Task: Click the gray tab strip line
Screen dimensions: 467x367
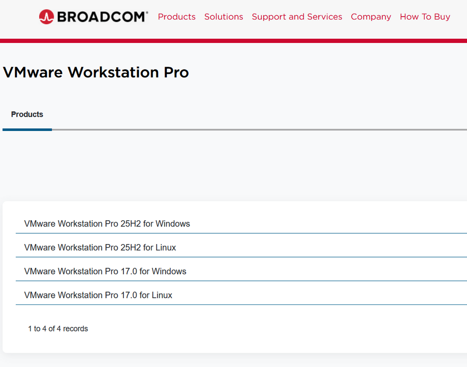Action: point(258,130)
